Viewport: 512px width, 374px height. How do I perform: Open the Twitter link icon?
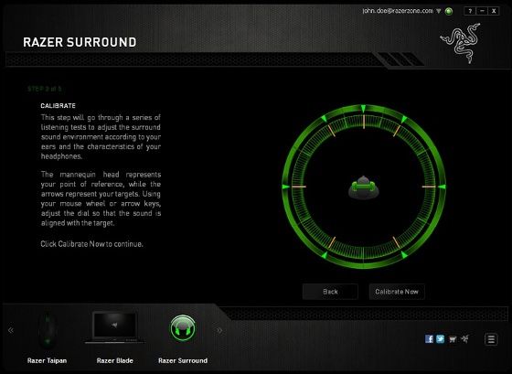pyautogui.click(x=440, y=338)
